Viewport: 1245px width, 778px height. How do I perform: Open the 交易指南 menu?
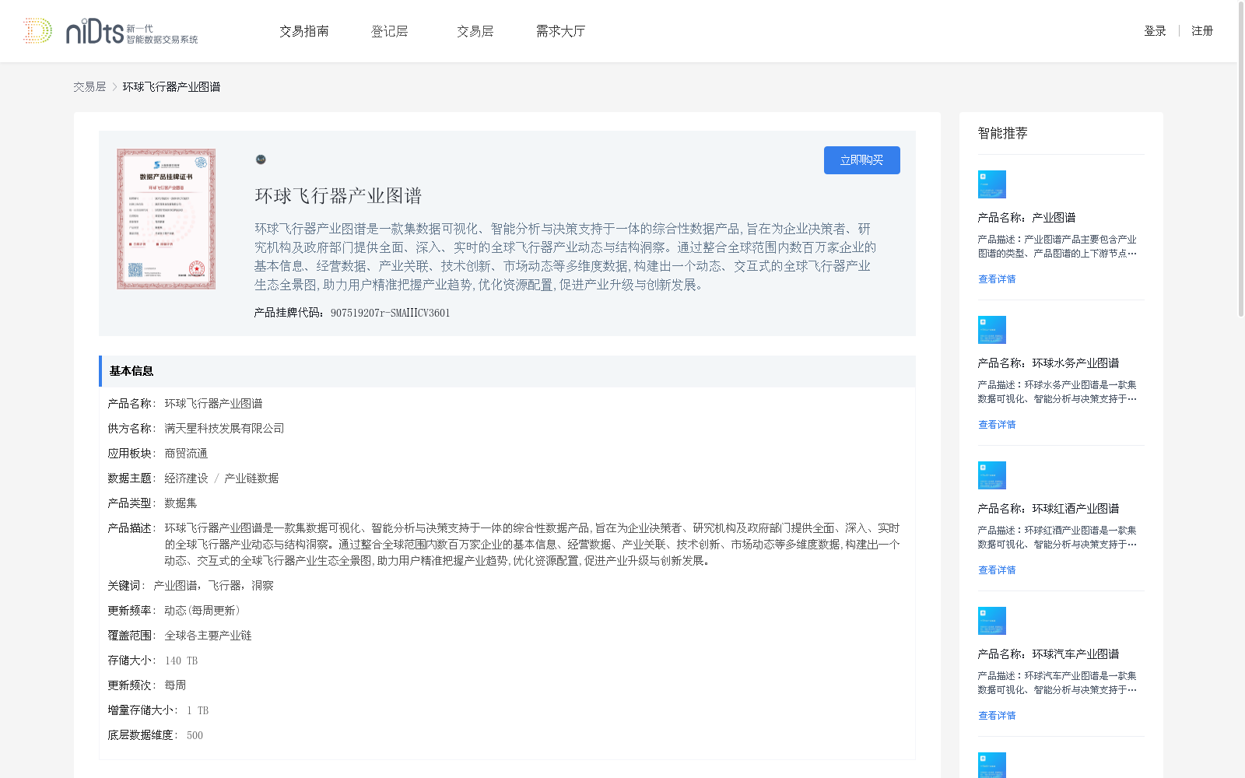[x=304, y=31]
